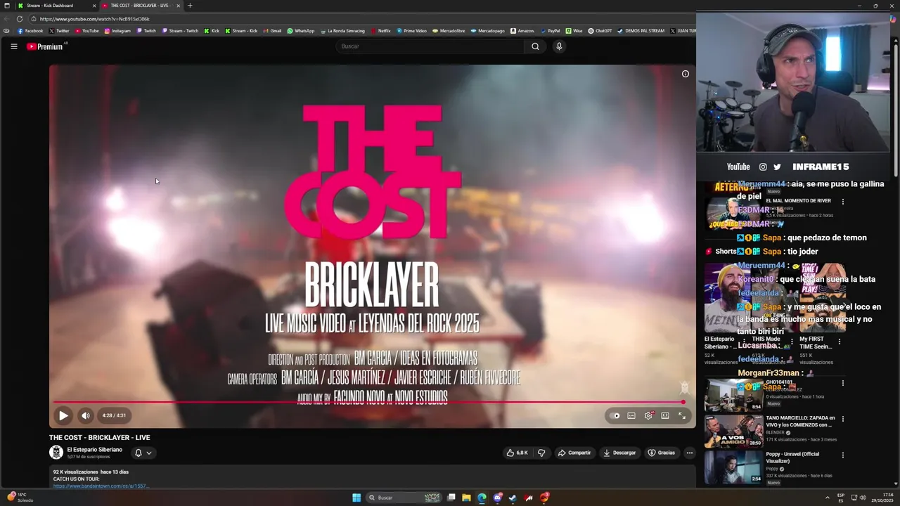Open video info card icon

pyautogui.click(x=686, y=74)
